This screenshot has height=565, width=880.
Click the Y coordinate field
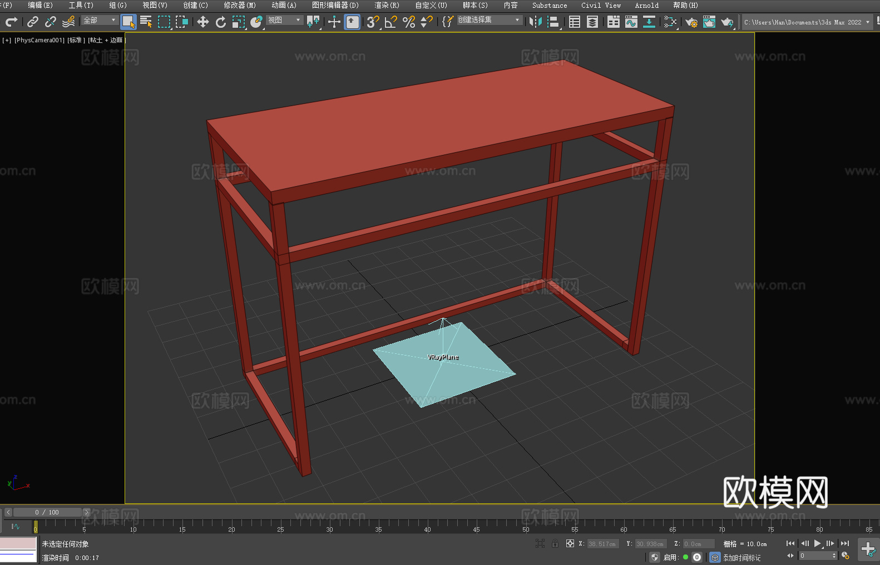[651, 544]
